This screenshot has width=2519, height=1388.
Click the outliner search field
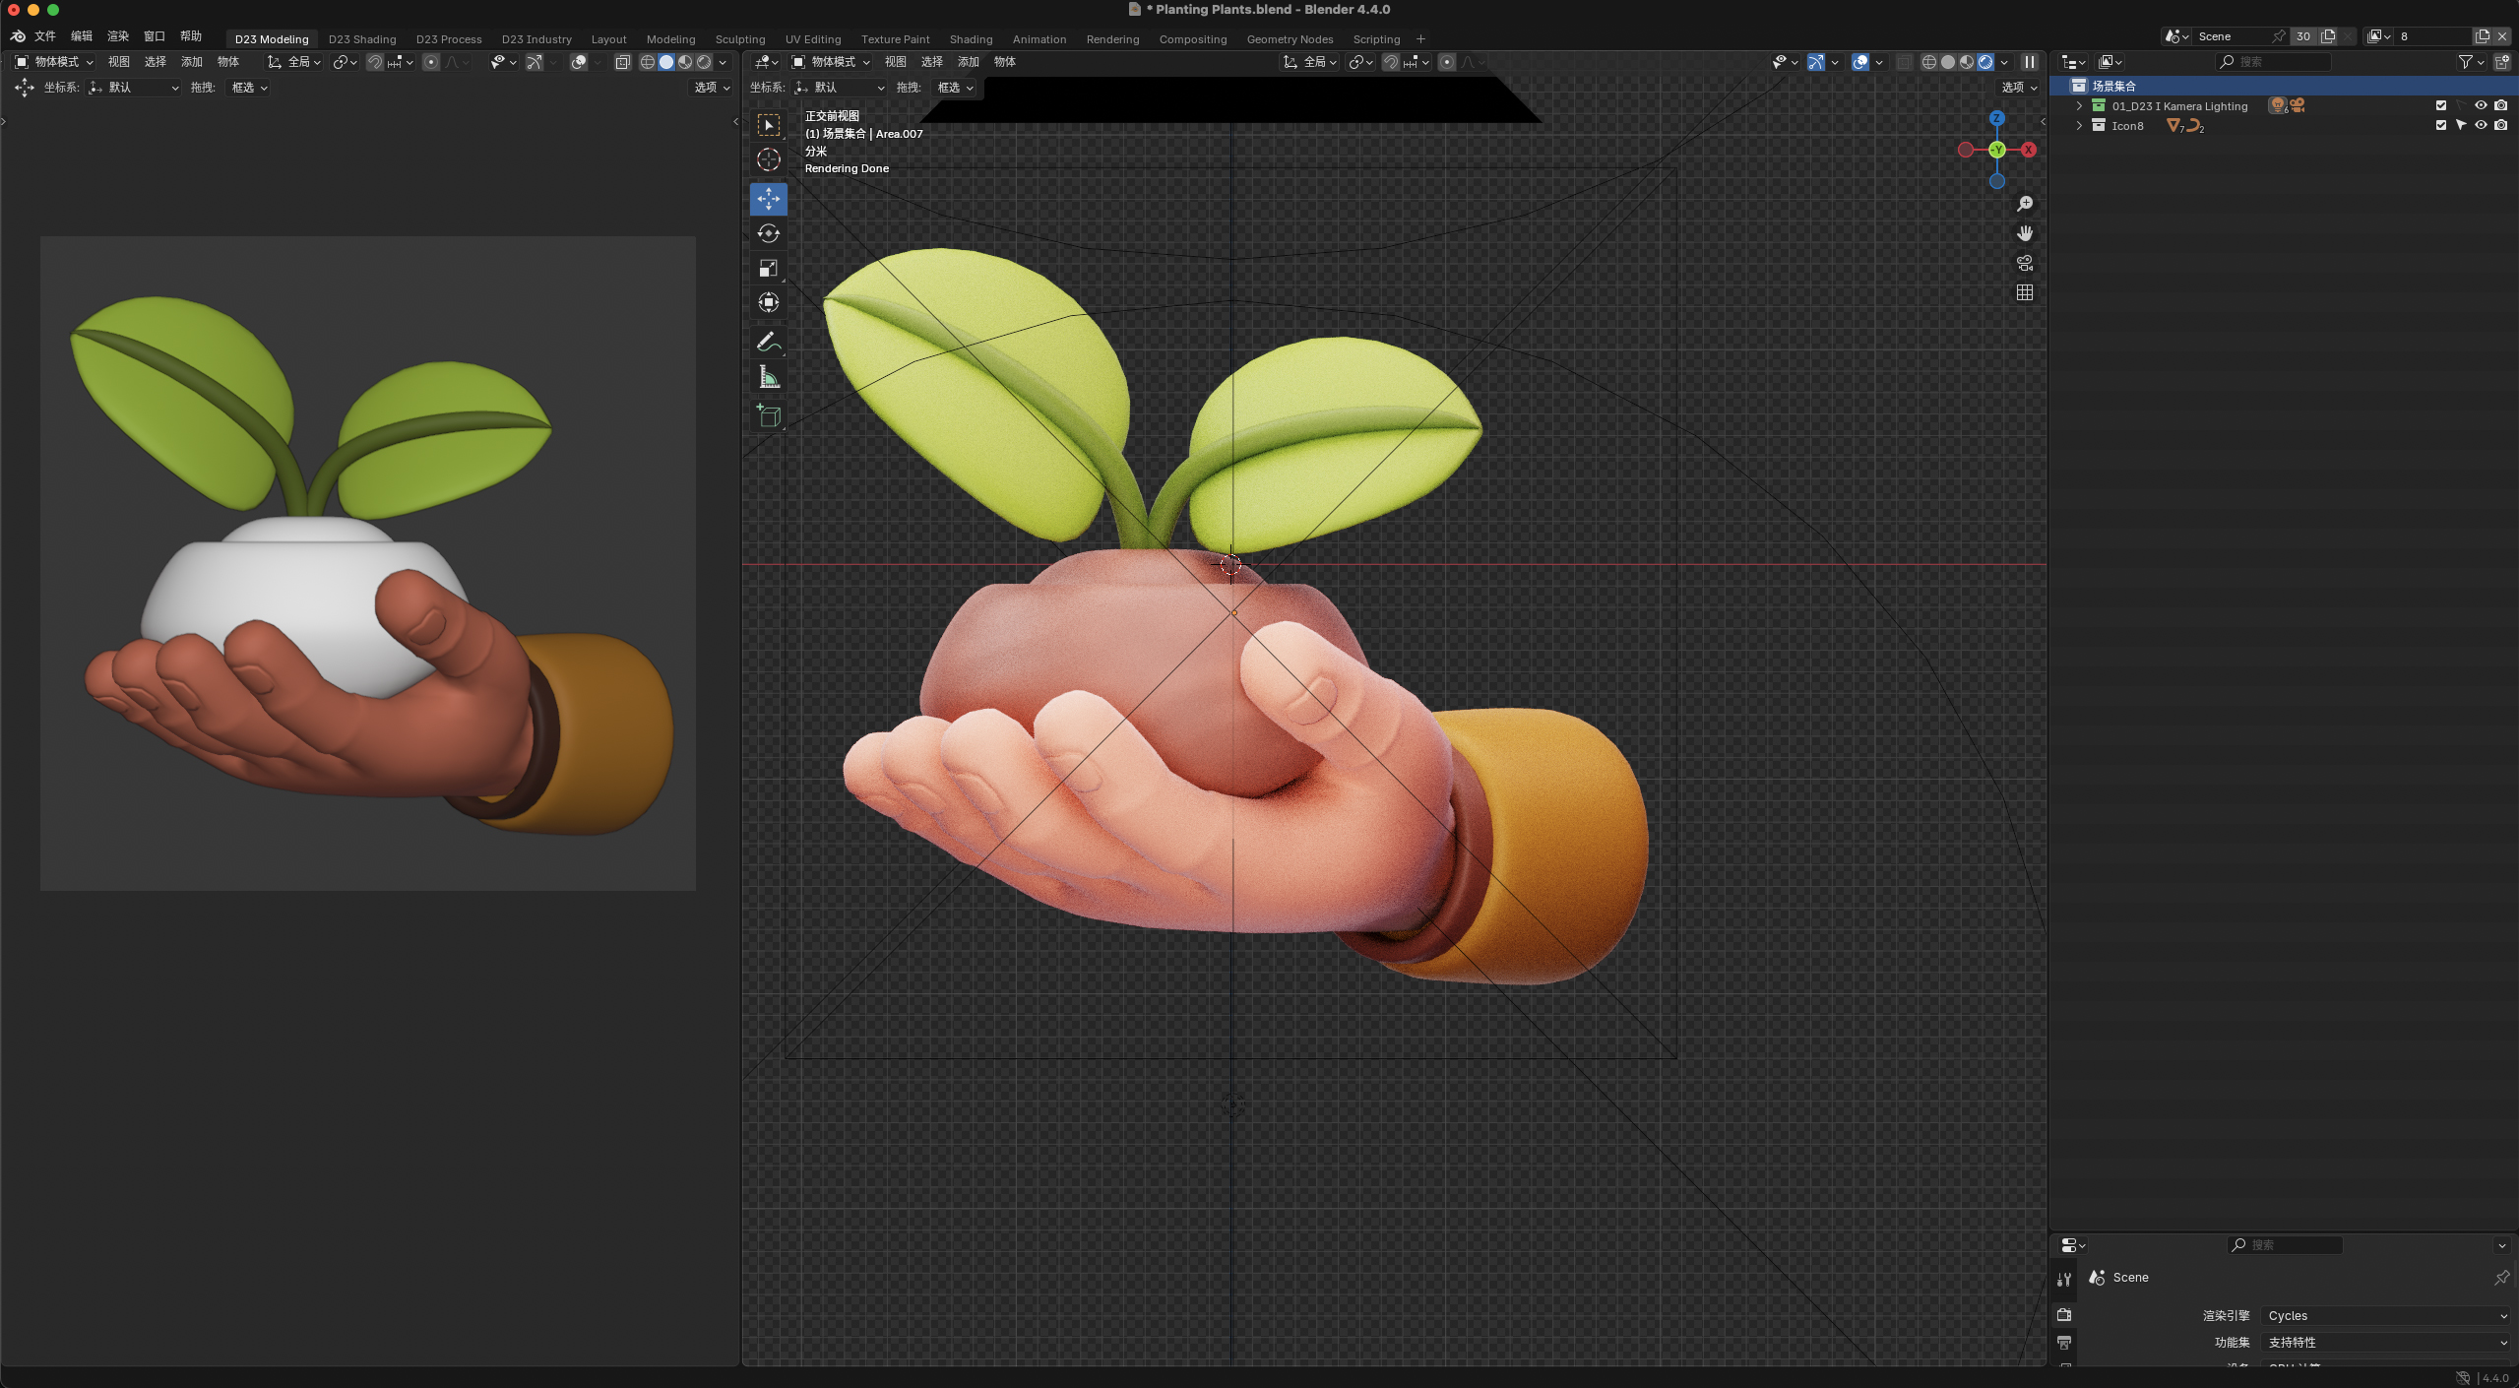pyautogui.click(x=2279, y=62)
